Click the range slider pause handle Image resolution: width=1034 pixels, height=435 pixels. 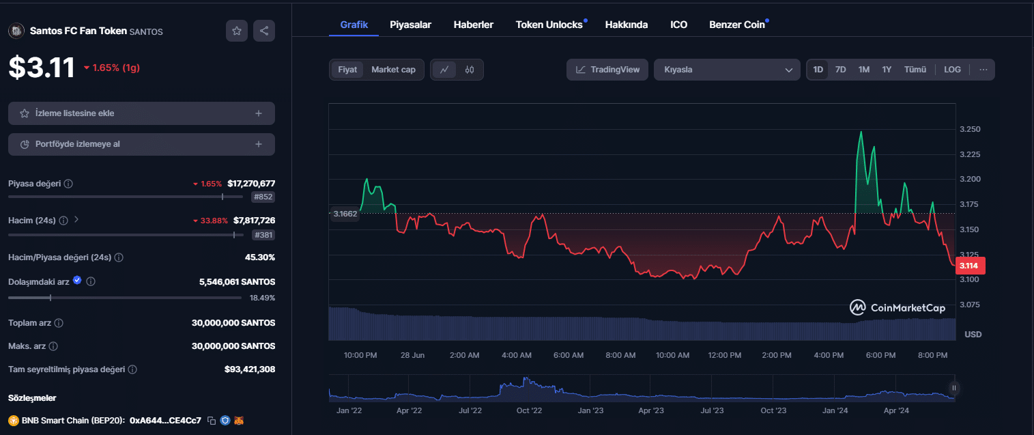pyautogui.click(x=953, y=388)
